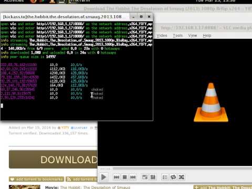Click the clock date in top bar
This screenshot has width=252, height=189.
215,1
